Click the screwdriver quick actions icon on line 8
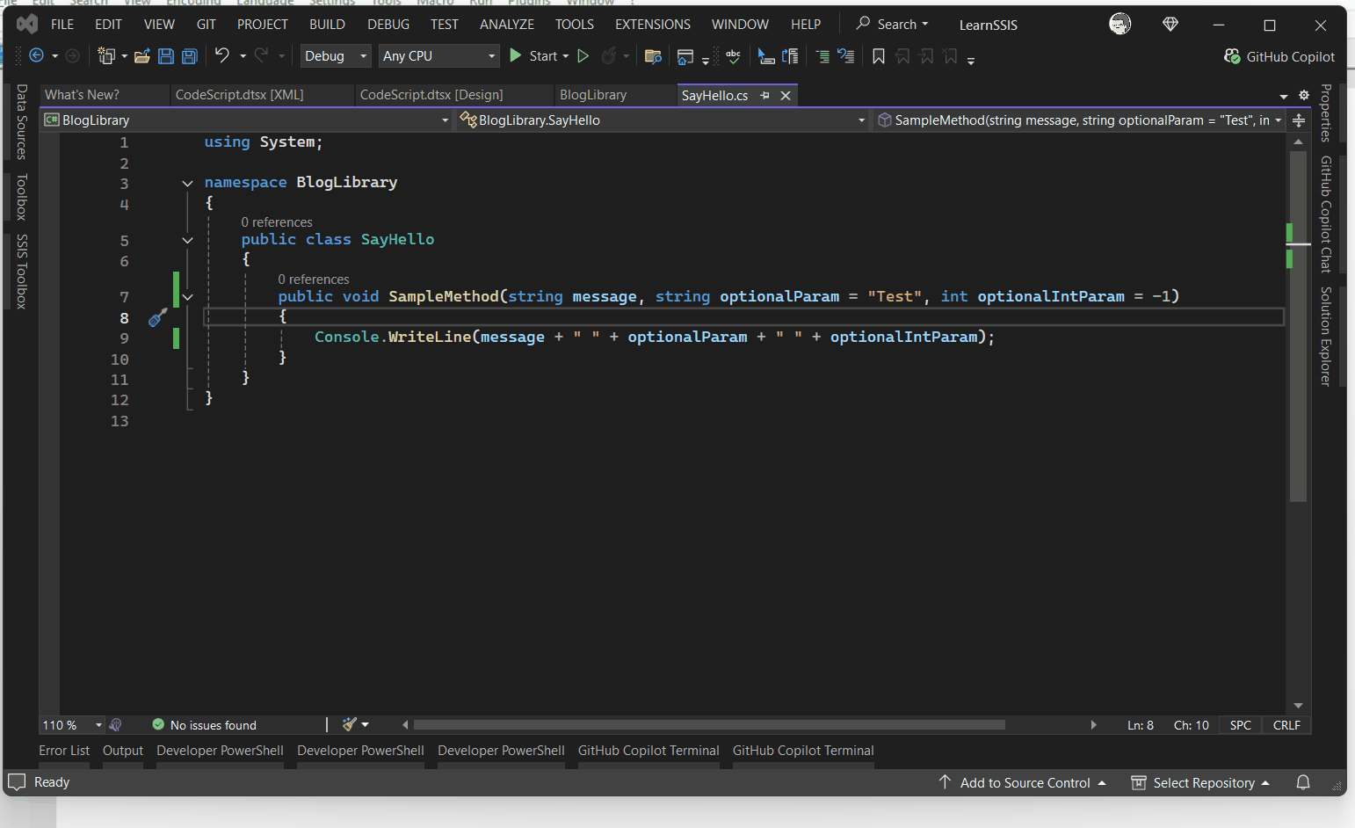The height and width of the screenshot is (828, 1355). coord(158,317)
